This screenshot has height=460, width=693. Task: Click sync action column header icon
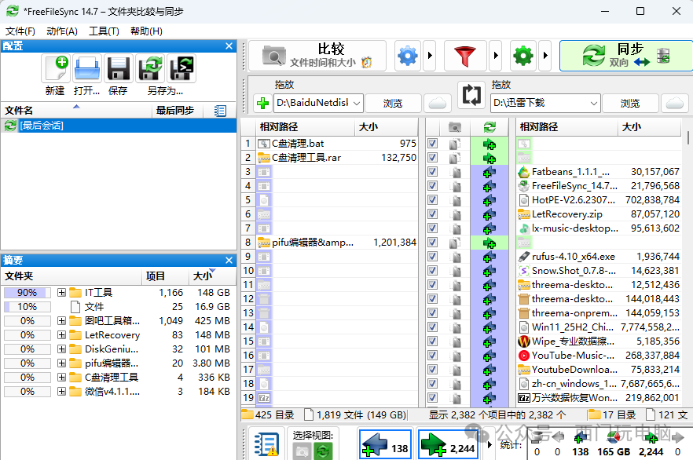[x=489, y=127]
